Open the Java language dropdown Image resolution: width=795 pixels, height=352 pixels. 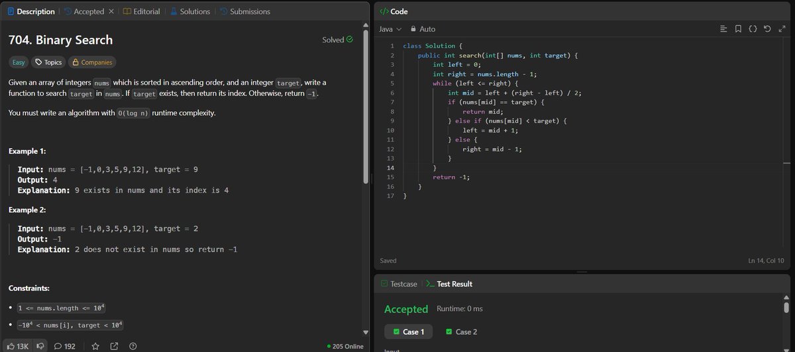(390, 29)
